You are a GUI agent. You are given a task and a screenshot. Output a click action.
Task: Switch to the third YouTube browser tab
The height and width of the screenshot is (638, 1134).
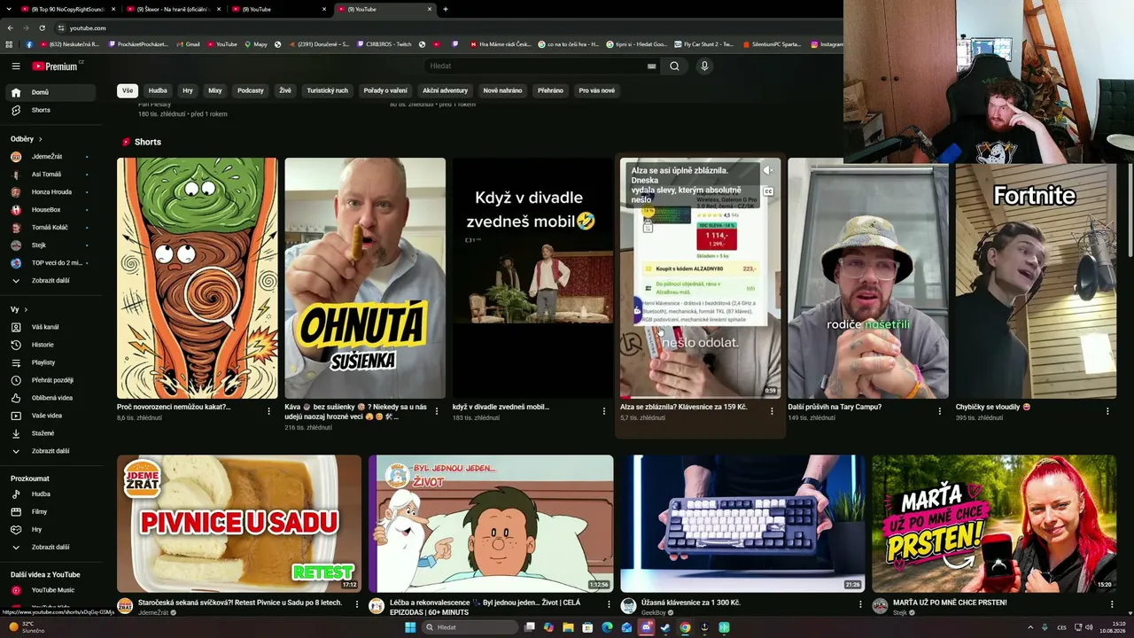(278, 9)
